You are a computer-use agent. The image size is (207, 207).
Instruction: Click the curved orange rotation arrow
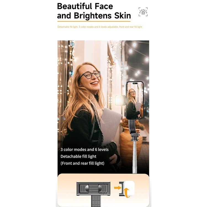[x=127, y=193]
